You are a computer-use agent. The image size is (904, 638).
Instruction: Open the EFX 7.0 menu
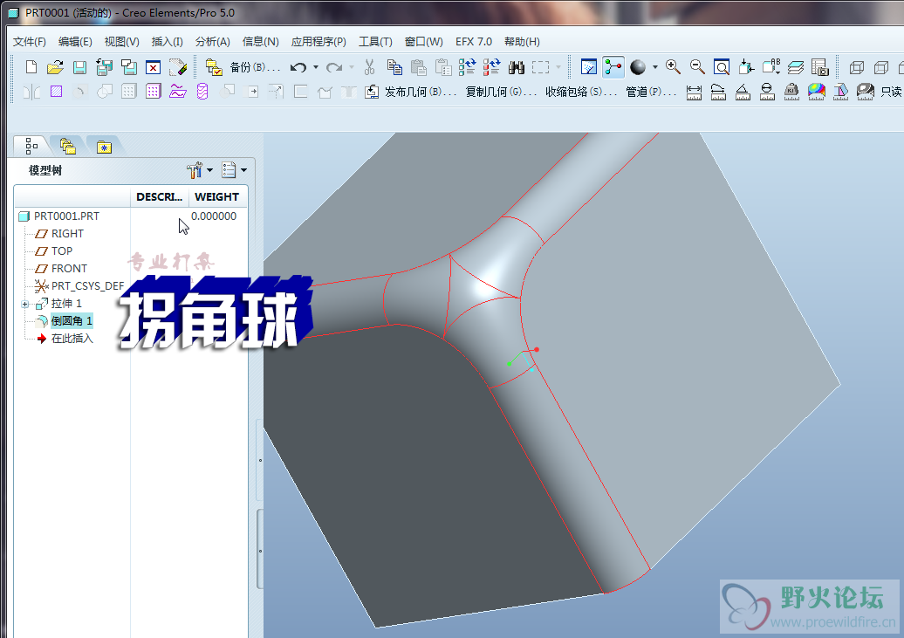tap(473, 42)
